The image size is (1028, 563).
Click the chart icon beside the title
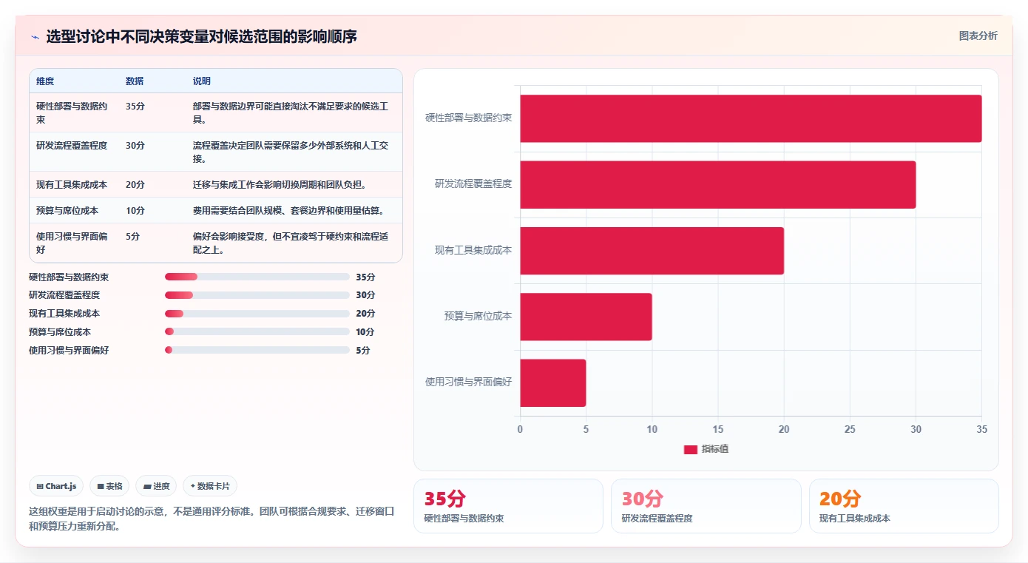coord(35,36)
